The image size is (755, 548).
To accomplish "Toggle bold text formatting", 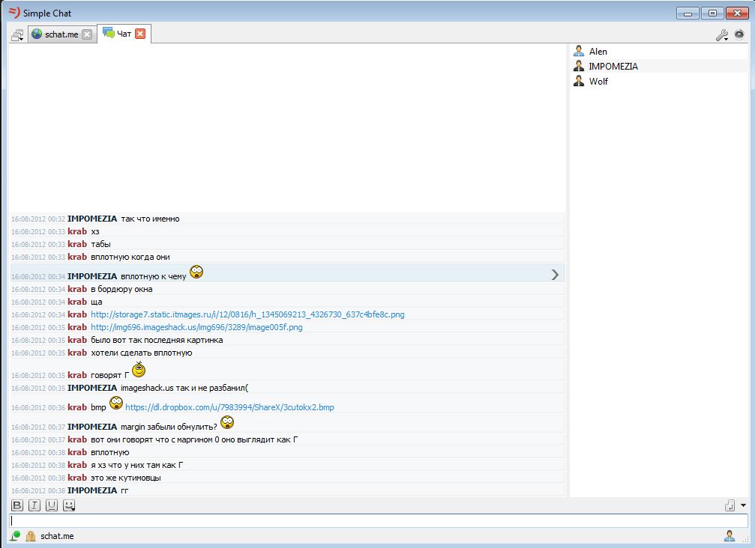I will pyautogui.click(x=16, y=505).
